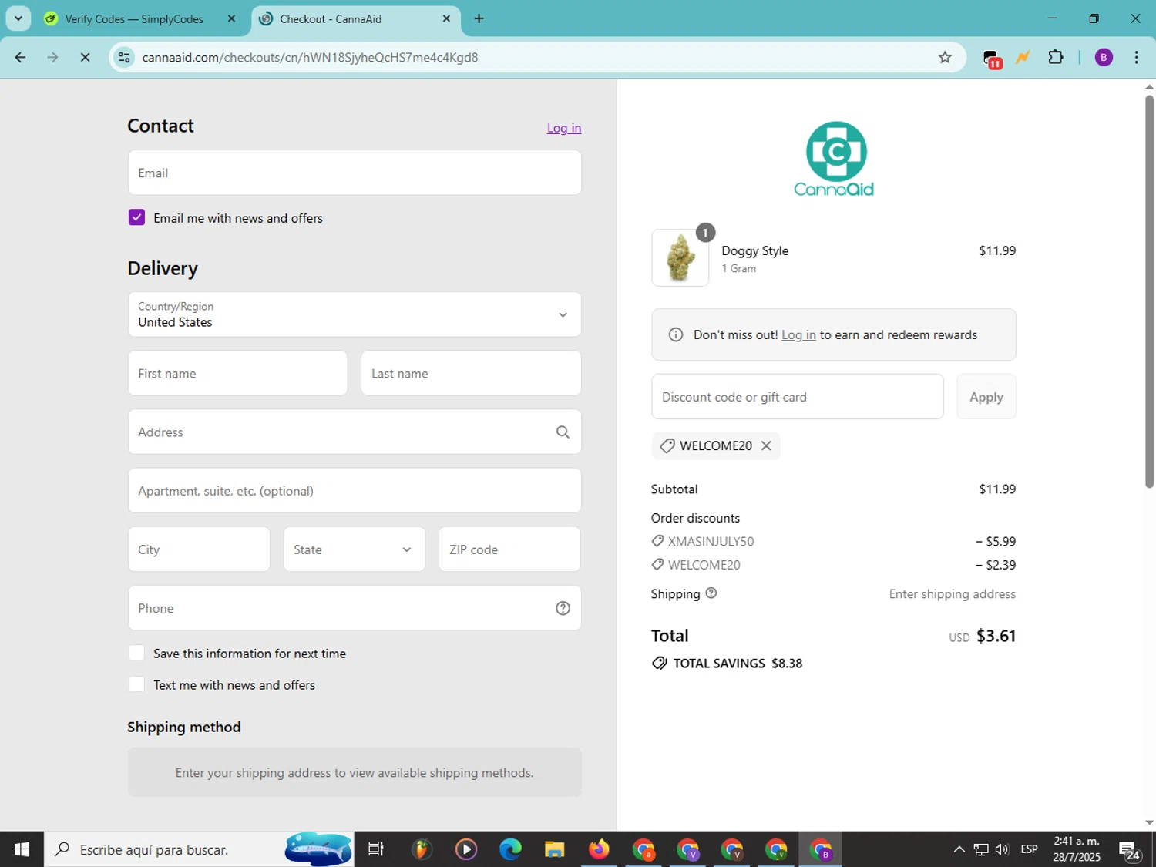Screen dimensions: 1156x867
Task: View site information icon in address bar
Action: [124, 57]
